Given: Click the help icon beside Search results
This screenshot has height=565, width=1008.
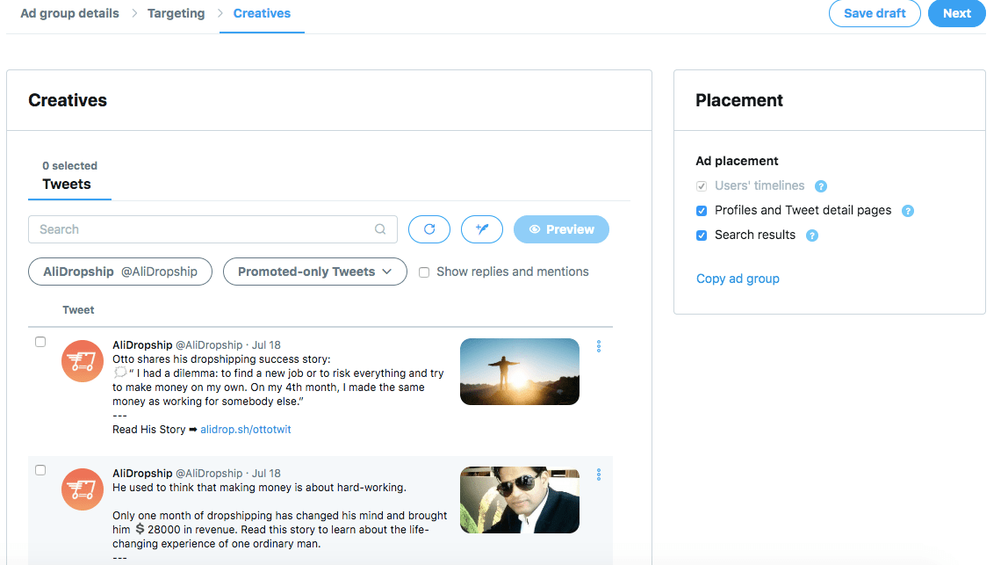Looking at the screenshot, I should [811, 235].
